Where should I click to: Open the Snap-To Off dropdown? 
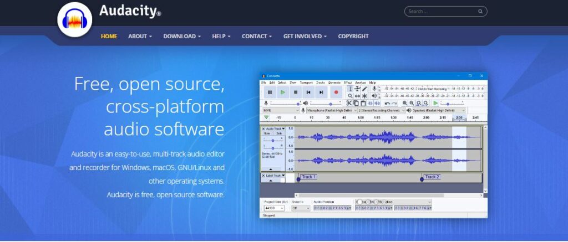coord(301,208)
